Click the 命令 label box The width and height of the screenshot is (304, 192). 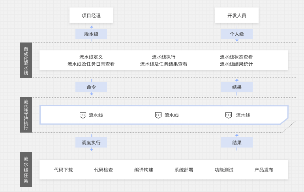pos(91,87)
